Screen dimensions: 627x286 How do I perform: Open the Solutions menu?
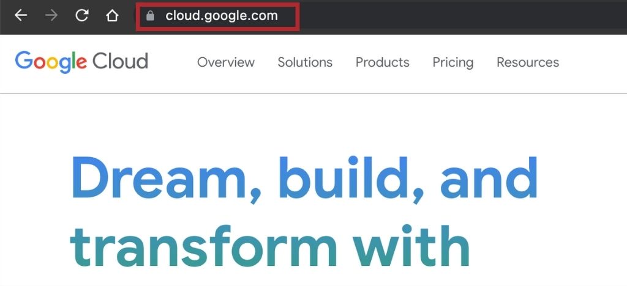tap(305, 62)
